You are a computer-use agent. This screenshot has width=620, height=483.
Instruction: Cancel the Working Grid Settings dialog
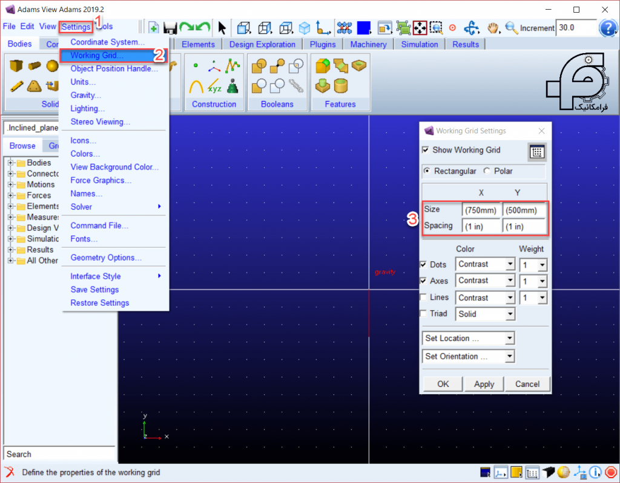(x=527, y=384)
